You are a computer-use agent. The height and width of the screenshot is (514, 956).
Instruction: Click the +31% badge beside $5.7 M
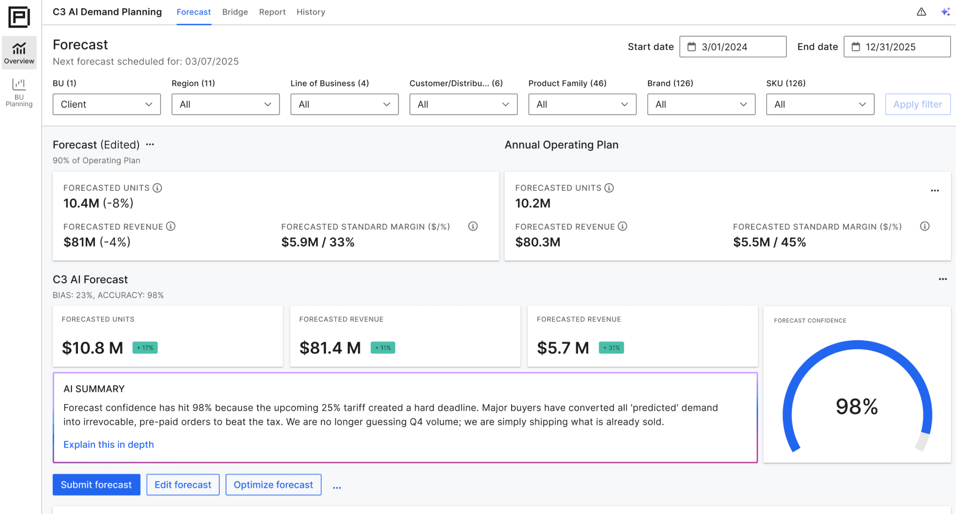pos(611,348)
